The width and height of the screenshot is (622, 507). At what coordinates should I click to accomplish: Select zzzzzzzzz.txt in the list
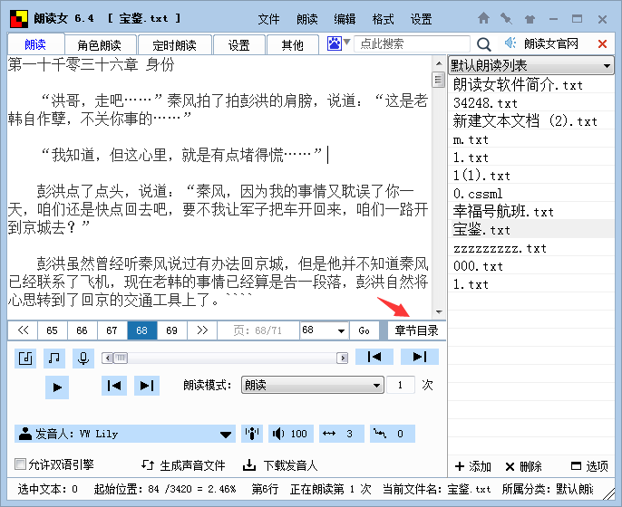click(531, 248)
